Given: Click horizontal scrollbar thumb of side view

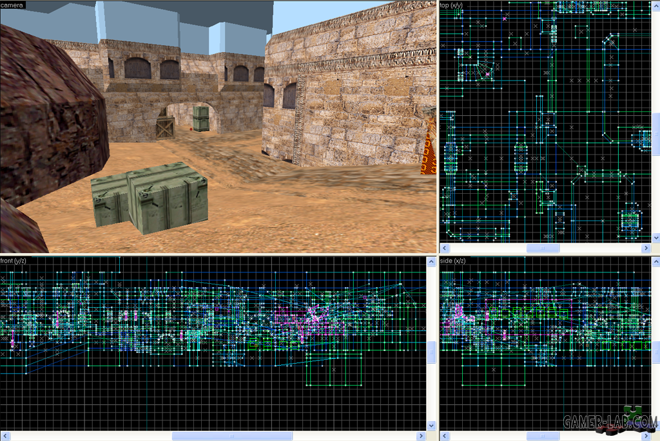Looking at the screenshot, I should click(x=543, y=436).
